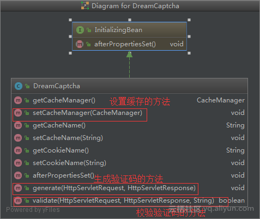
Task: Click the diagram icon in the title bar
Action: [85, 5]
